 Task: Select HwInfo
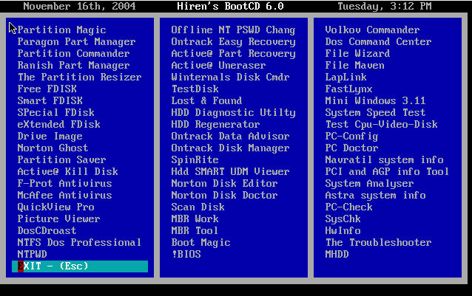pyautogui.click(x=343, y=230)
